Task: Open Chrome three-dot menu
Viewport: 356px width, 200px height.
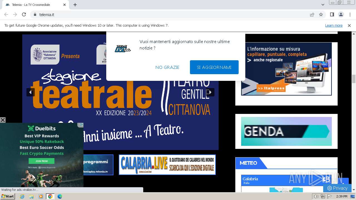Action: click(350, 14)
